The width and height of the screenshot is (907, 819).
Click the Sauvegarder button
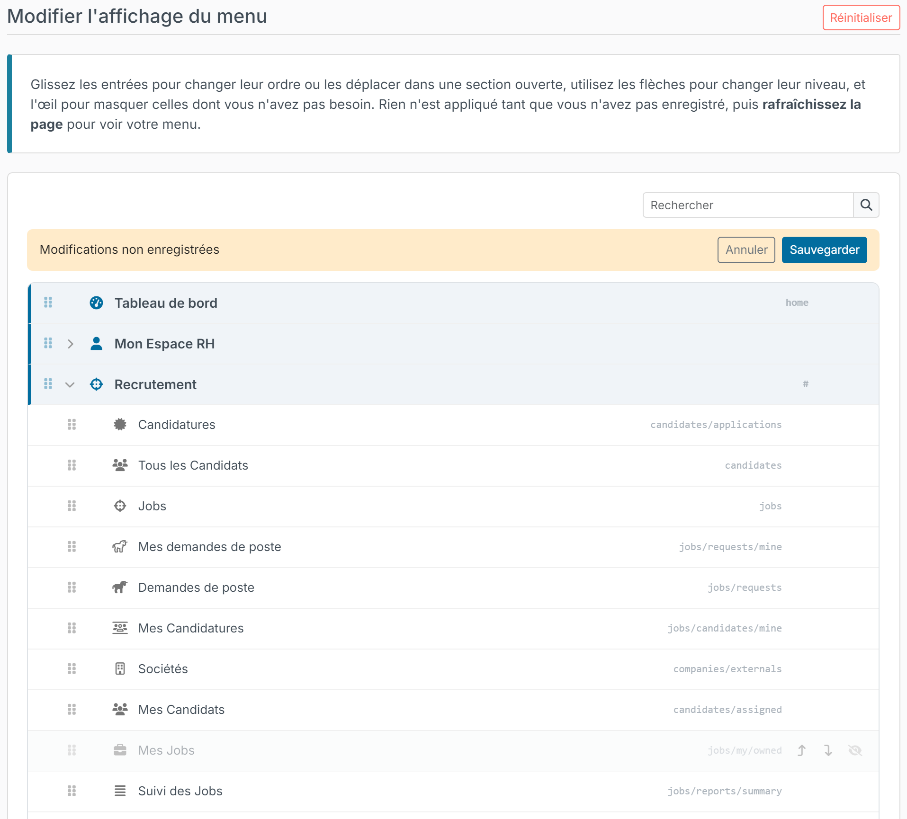[x=824, y=250]
